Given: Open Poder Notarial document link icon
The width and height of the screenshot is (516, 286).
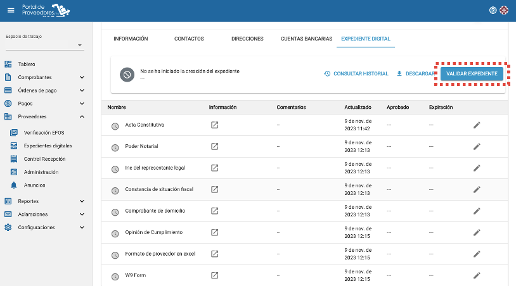Looking at the screenshot, I should pyautogui.click(x=214, y=146).
